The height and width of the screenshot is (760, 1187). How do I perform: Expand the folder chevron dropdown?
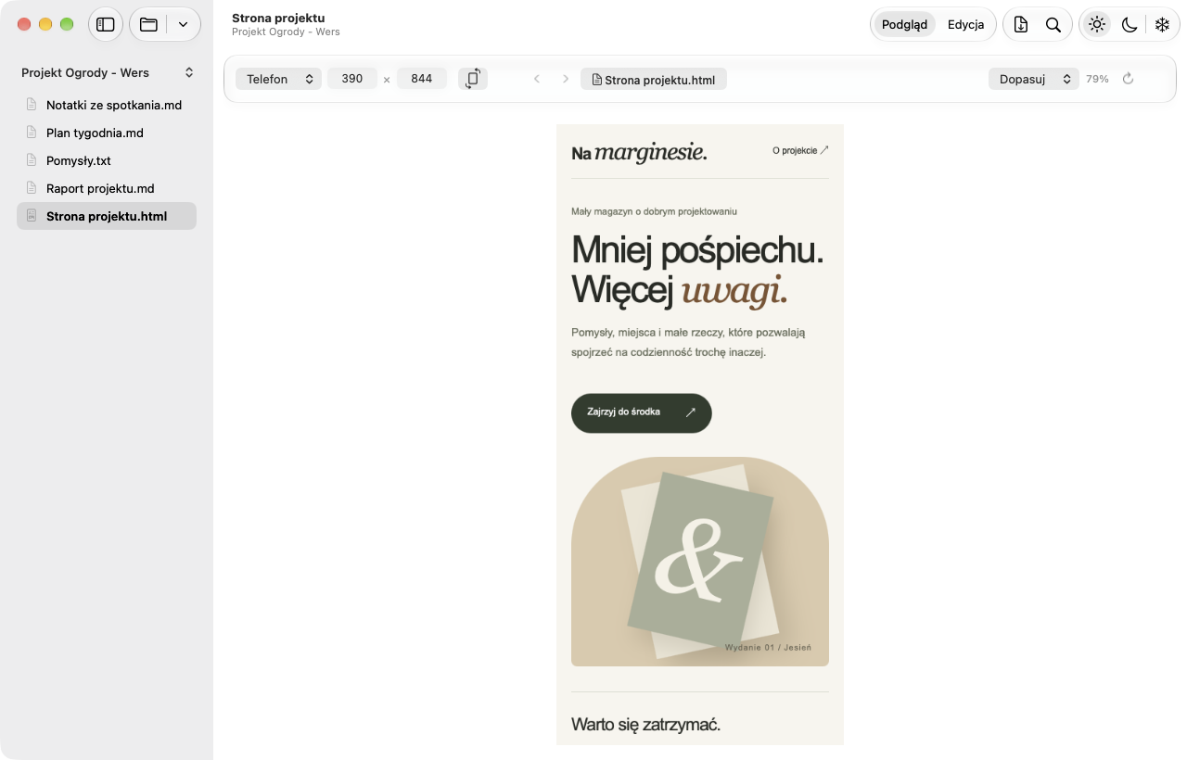[184, 25]
